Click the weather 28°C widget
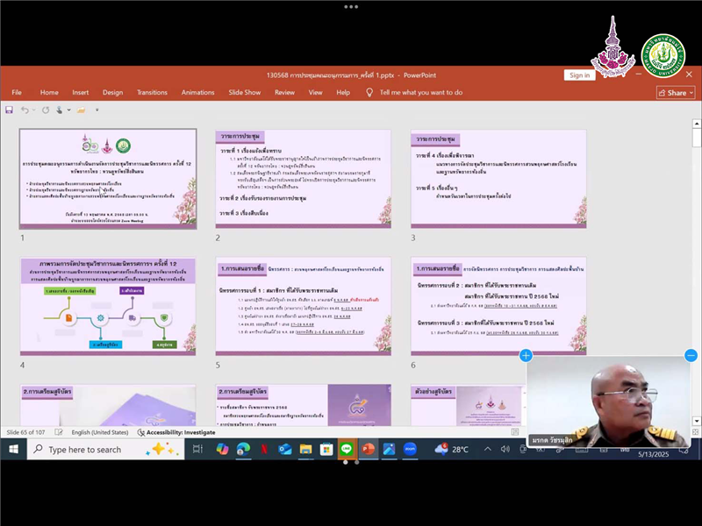 point(452,449)
